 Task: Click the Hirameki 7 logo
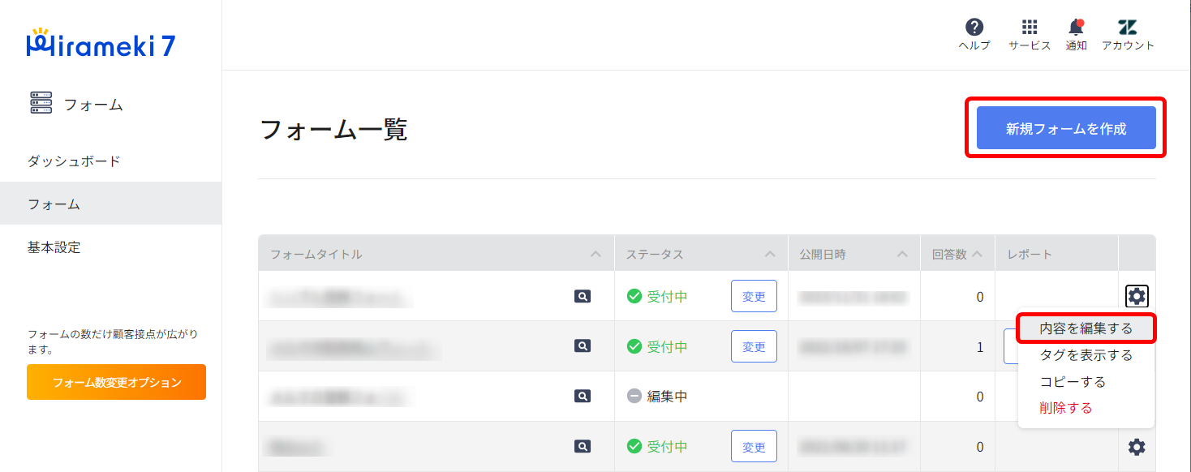101,45
